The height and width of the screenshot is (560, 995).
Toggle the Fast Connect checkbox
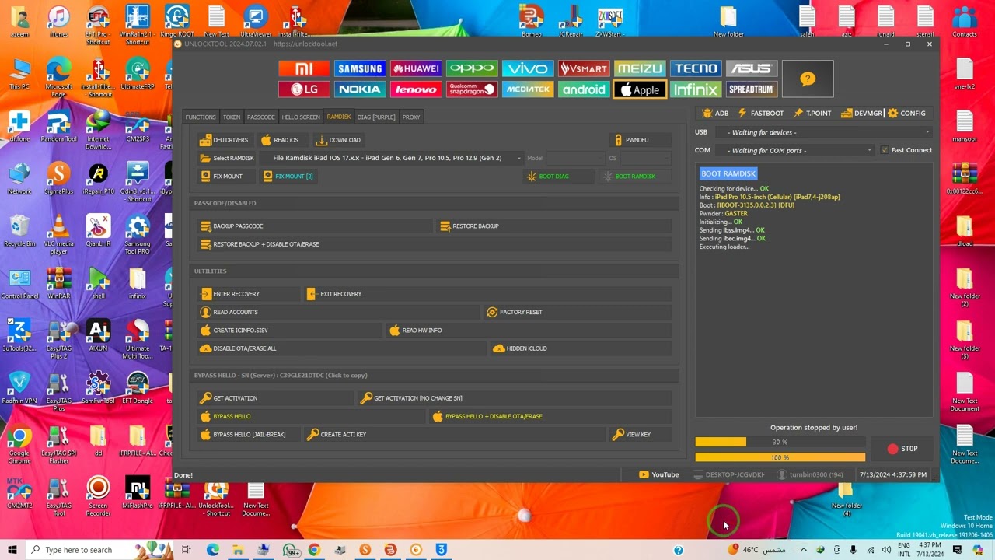point(884,150)
